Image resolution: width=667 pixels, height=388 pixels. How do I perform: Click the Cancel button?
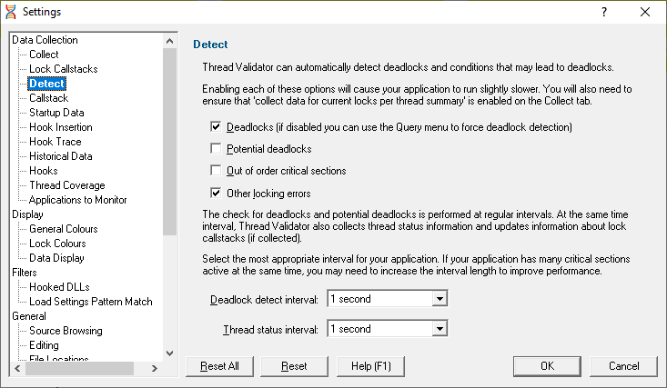(x=623, y=366)
